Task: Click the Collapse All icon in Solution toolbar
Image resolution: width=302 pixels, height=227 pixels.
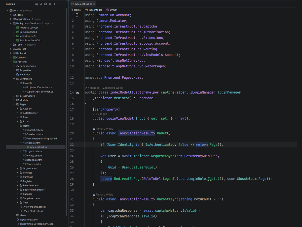Action: pos(55,4)
